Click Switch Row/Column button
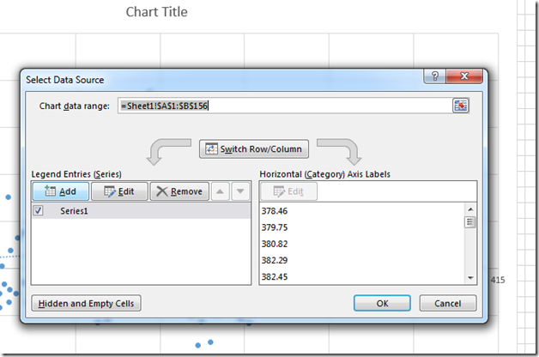Screen dimensions: 539x357 coord(254,149)
